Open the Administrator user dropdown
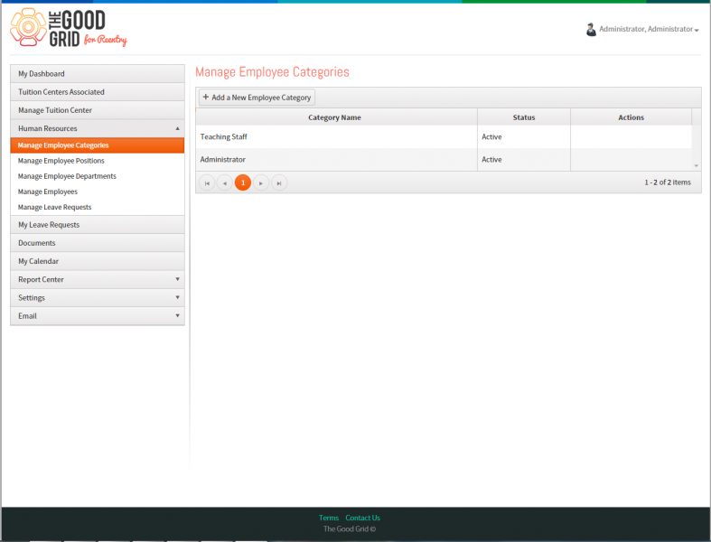 pos(649,29)
